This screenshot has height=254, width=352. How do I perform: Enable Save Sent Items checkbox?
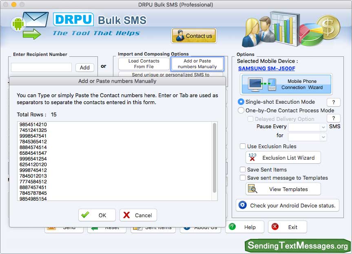click(243, 169)
